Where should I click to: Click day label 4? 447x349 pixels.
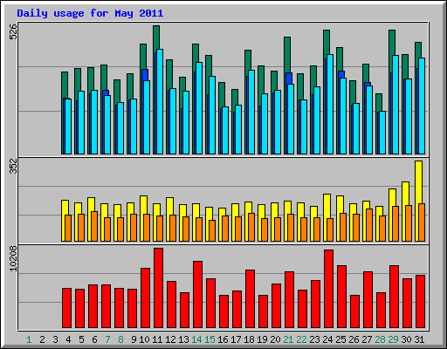click(68, 339)
